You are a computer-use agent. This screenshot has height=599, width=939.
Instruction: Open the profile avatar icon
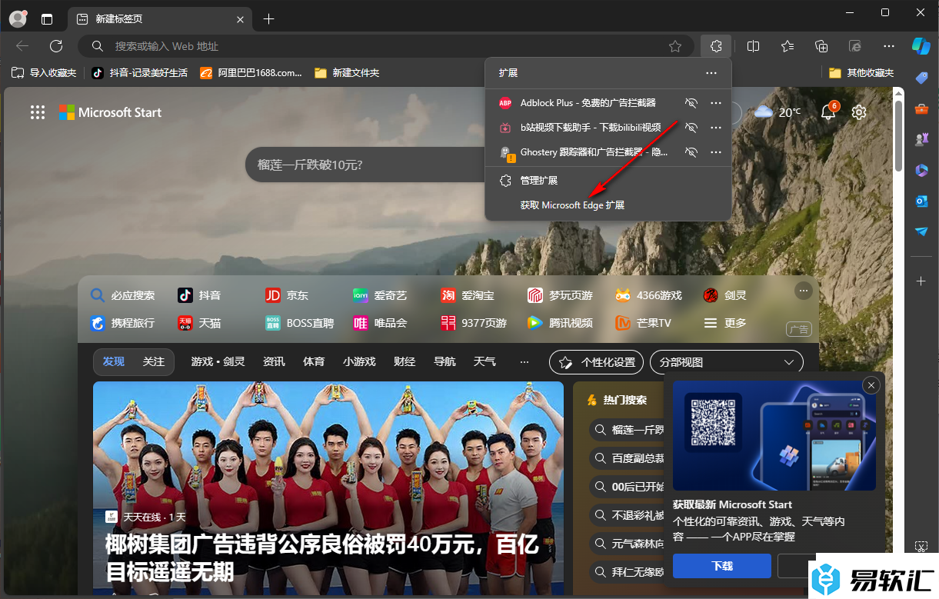(18, 18)
